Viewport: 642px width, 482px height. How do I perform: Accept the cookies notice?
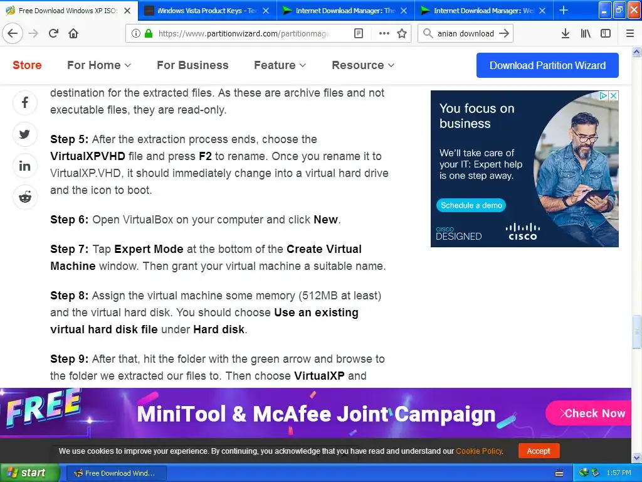539,451
